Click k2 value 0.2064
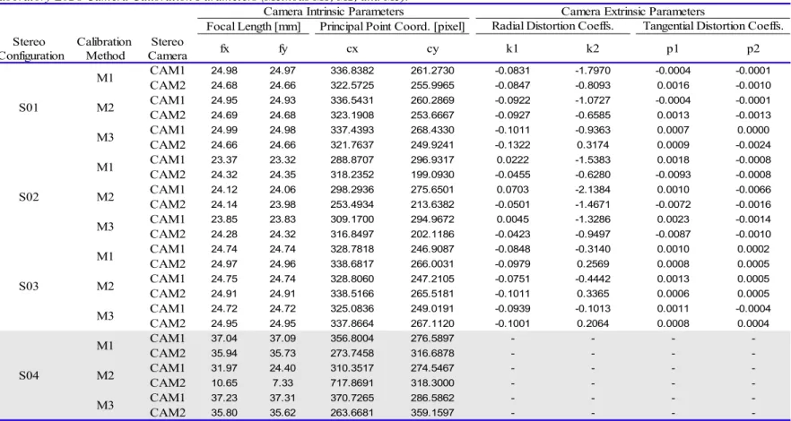 (x=593, y=323)
